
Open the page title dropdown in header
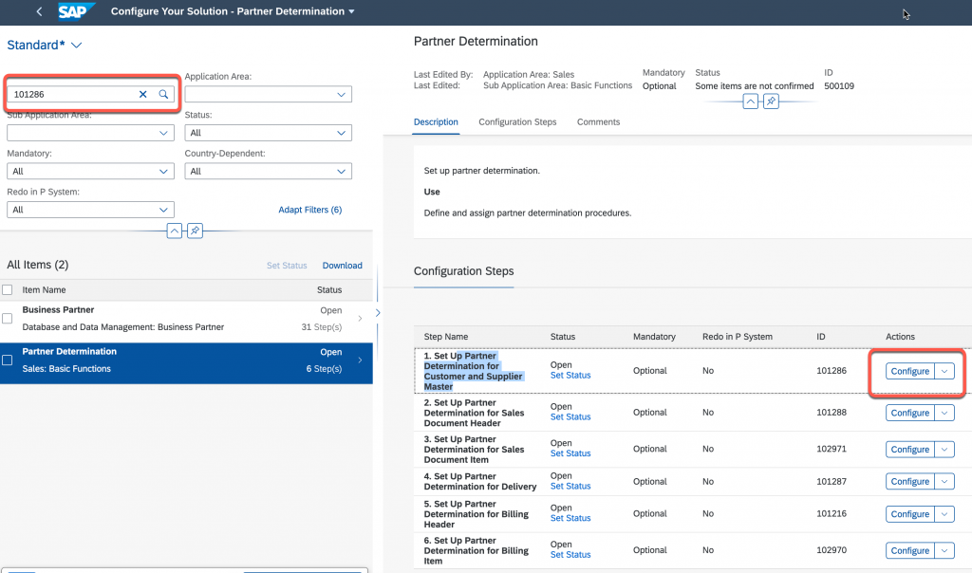click(x=351, y=11)
